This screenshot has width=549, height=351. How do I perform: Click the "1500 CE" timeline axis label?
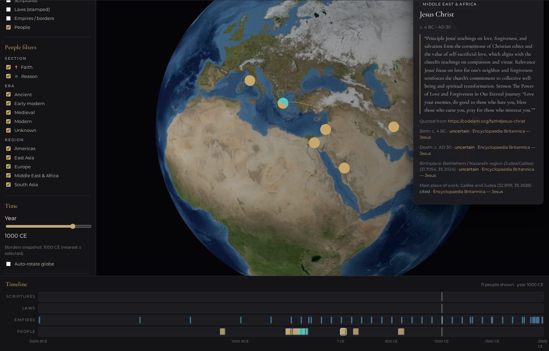492,341
